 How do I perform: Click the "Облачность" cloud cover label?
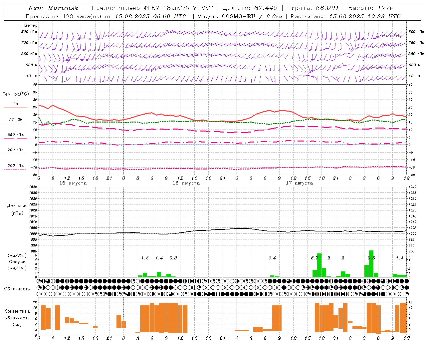[x=17, y=289]
